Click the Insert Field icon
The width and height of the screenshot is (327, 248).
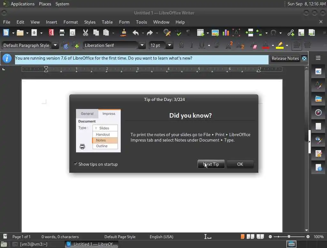pyautogui.click(x=259, y=33)
